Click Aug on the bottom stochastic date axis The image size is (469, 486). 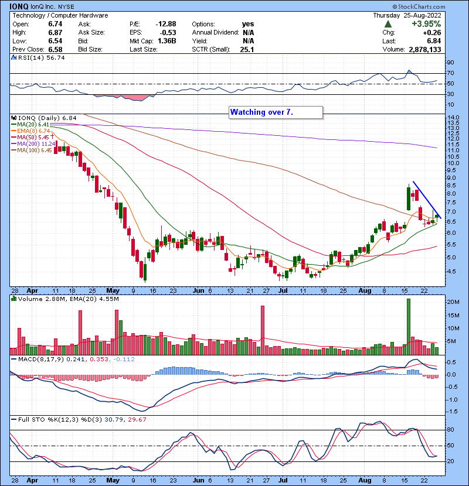(x=365, y=480)
